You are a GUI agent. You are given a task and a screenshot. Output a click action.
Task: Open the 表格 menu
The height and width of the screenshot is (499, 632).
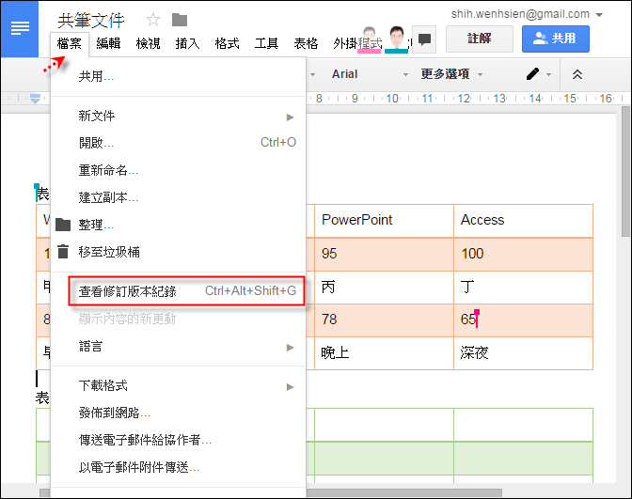pyautogui.click(x=306, y=43)
